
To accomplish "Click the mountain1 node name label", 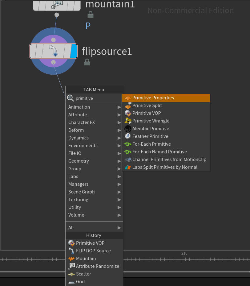I will click(x=110, y=4).
